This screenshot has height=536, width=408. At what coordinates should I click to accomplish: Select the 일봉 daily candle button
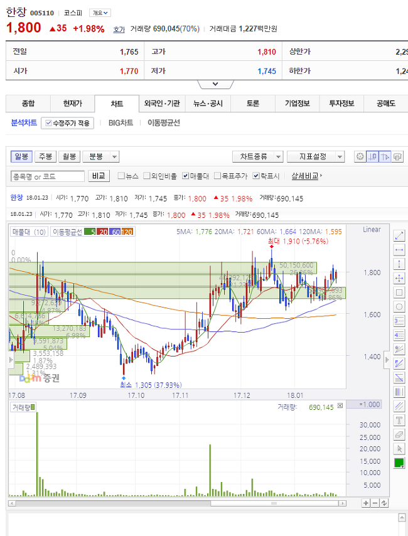pyautogui.click(x=21, y=156)
